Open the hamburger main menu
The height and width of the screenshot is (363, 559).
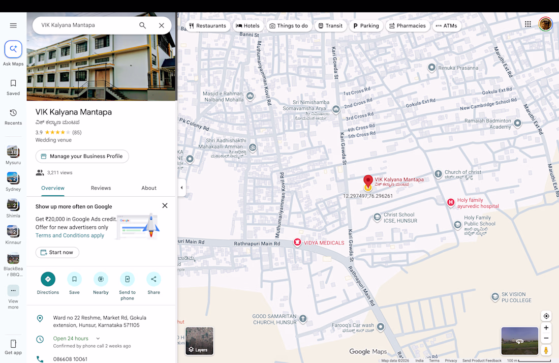coord(13,25)
